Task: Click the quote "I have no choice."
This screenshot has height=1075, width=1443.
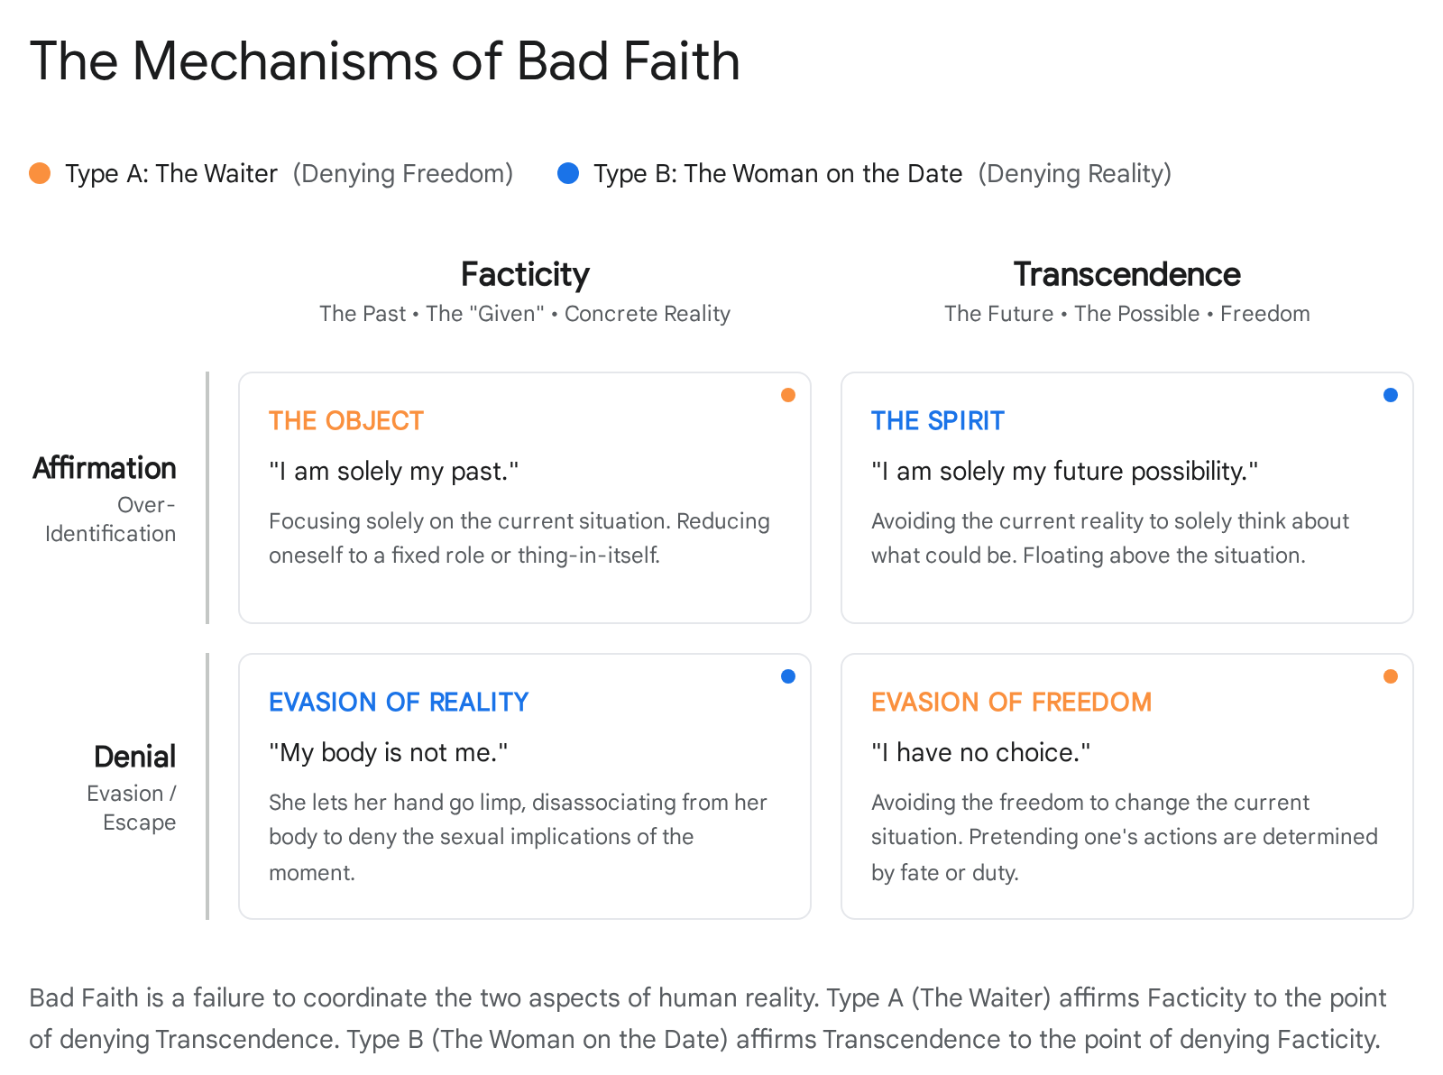Action: tap(980, 753)
